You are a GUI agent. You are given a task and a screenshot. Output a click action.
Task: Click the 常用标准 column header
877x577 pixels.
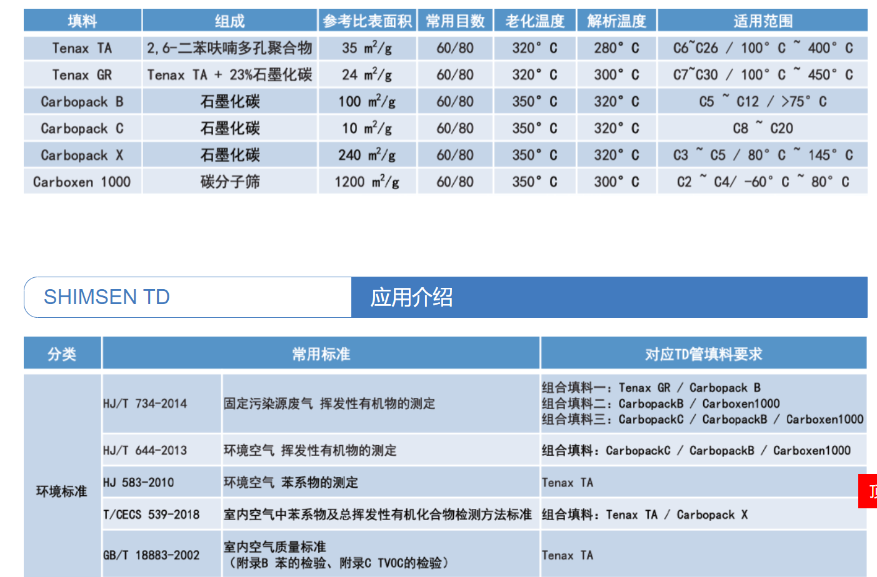pos(321,355)
